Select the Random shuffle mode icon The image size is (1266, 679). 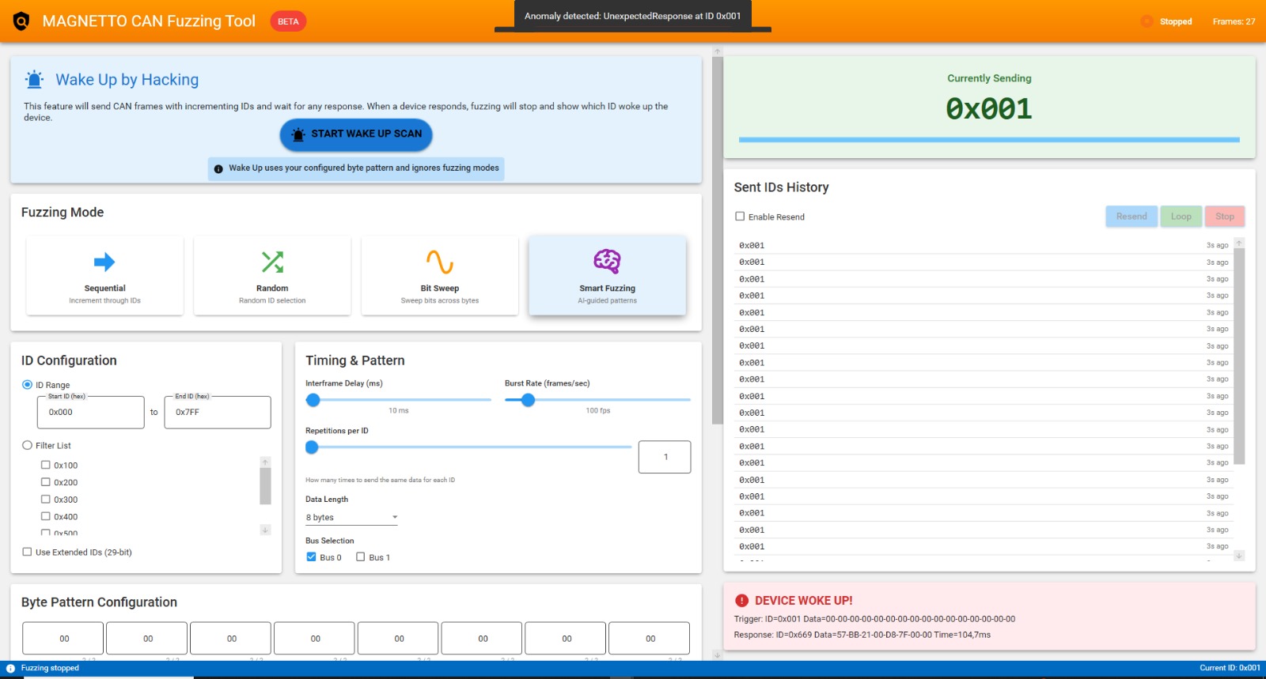272,262
